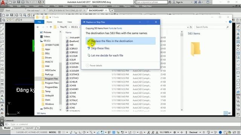Save drawing from Quick Access toolbar

18,2
